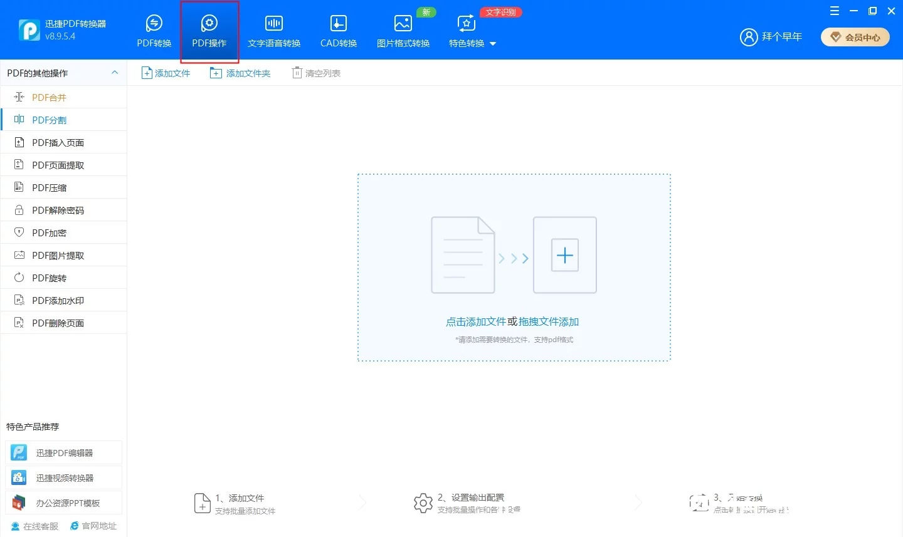Click the 文字识别 red badge
The height and width of the screenshot is (537, 903).
pos(501,12)
